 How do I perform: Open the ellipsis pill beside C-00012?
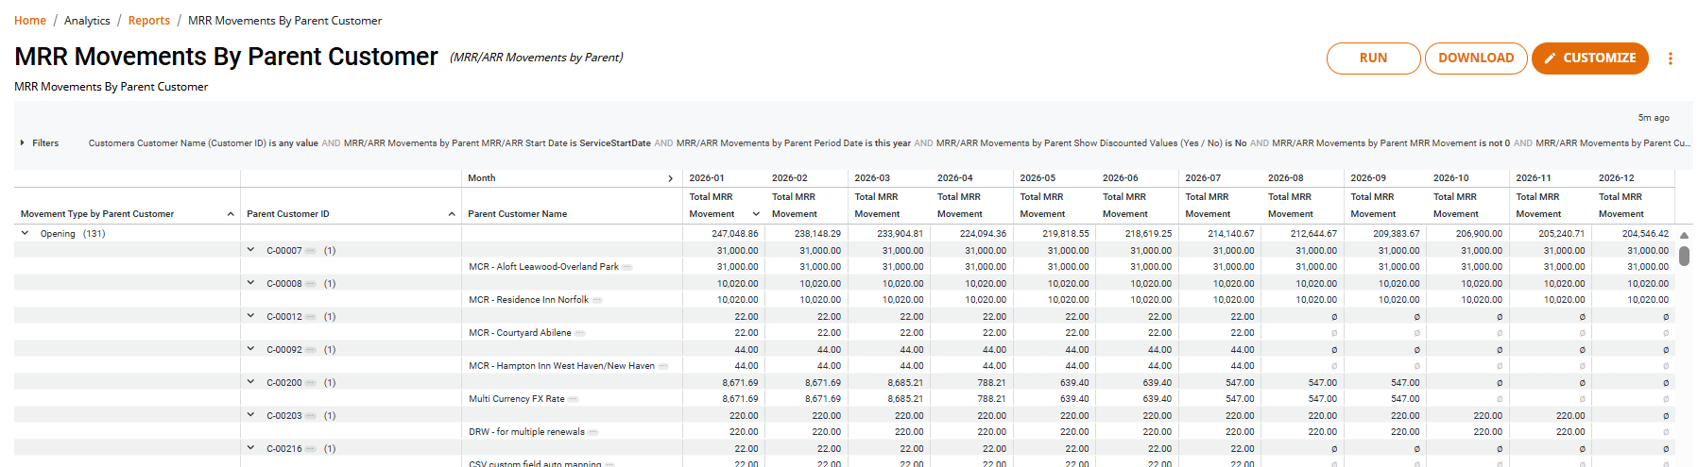pyautogui.click(x=311, y=317)
